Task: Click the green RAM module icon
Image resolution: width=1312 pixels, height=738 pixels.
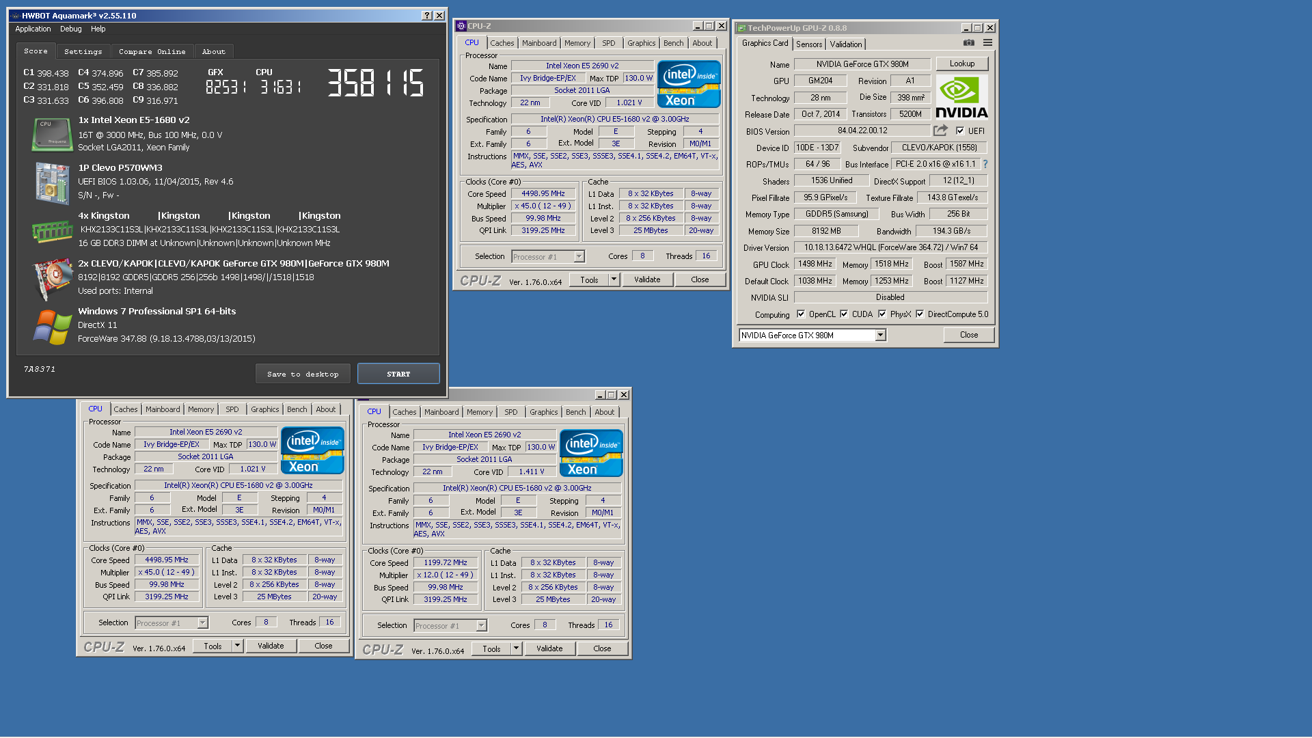Action: [x=53, y=232]
